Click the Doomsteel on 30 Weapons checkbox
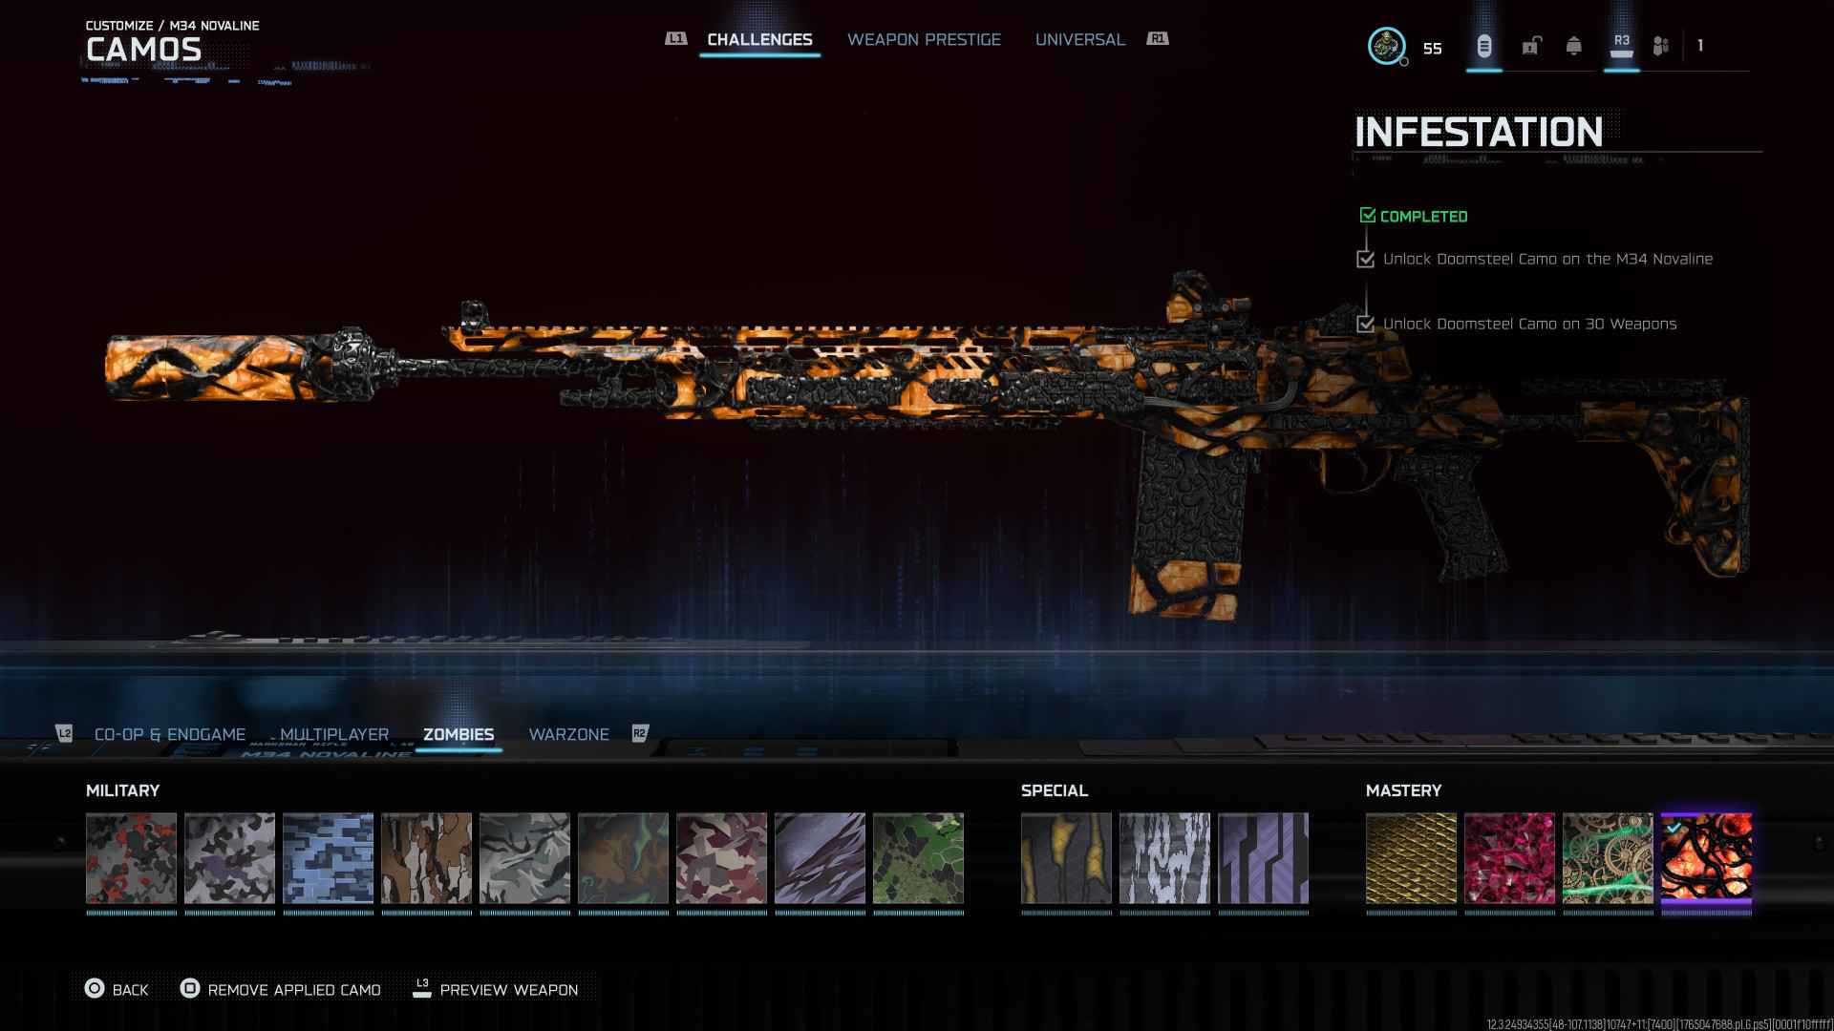 [x=1365, y=324]
